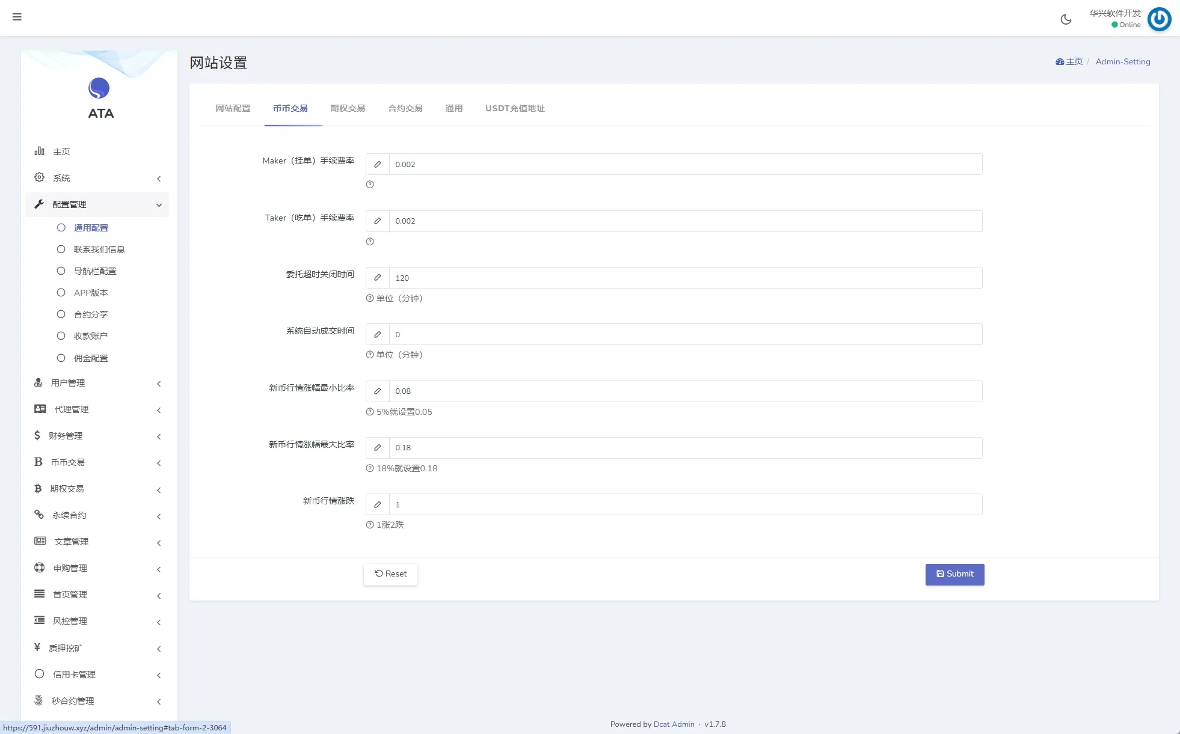Screen dimensions: 1180x734
Task: Click the Reset button
Action: (390, 574)
